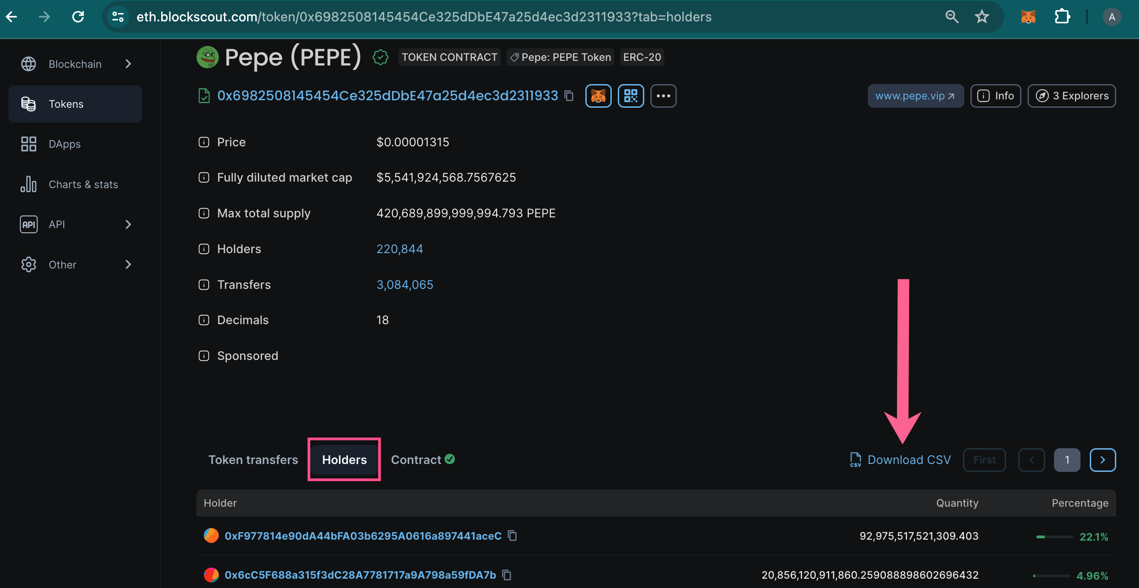Open the API sidebar menu

(x=75, y=224)
